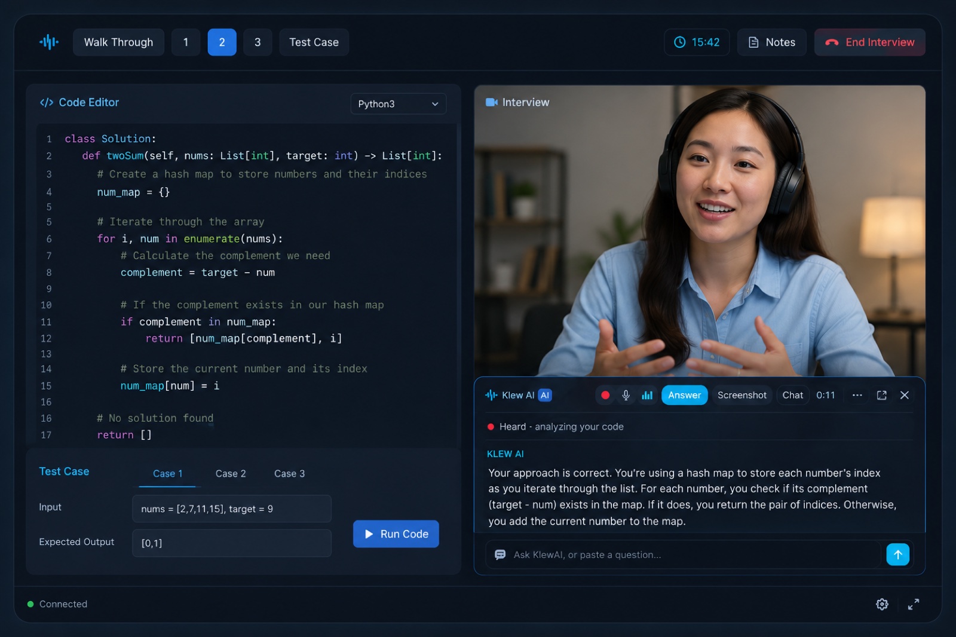Go to question 1
This screenshot has width=956, height=637.
point(186,42)
